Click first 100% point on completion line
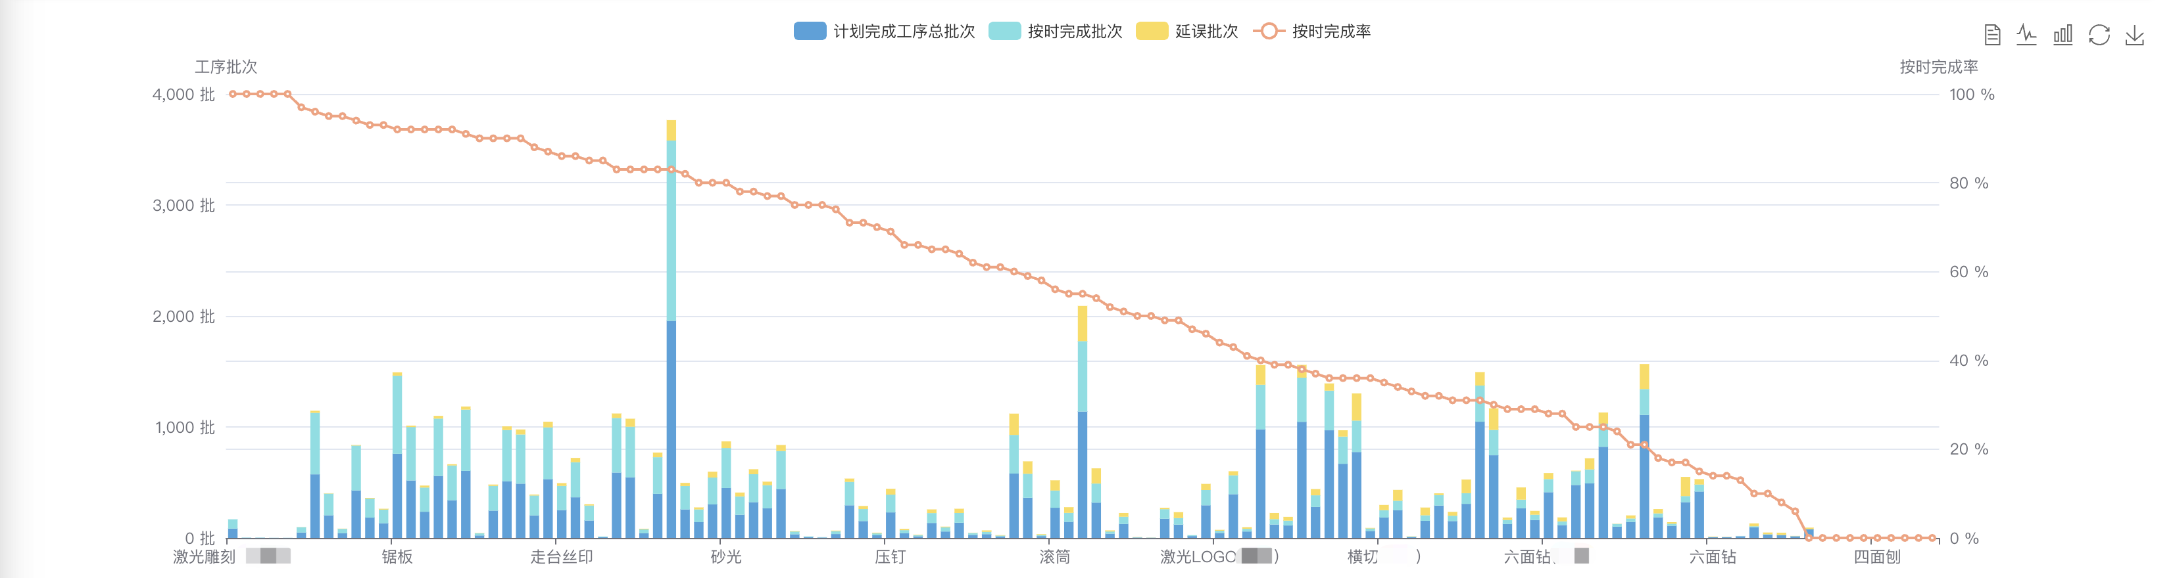This screenshot has width=2173, height=578. click(233, 95)
